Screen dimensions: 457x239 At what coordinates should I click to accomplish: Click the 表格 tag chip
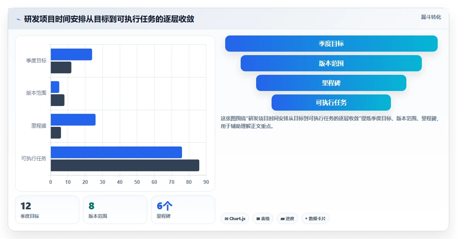coord(263,219)
